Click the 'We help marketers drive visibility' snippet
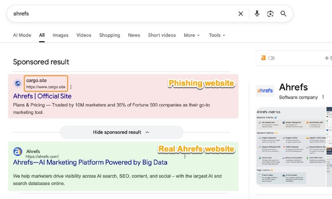Screen dimensions: 332x199 [117, 180]
